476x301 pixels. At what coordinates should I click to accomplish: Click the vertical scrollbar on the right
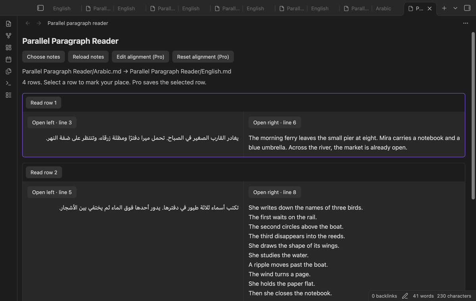point(472,116)
